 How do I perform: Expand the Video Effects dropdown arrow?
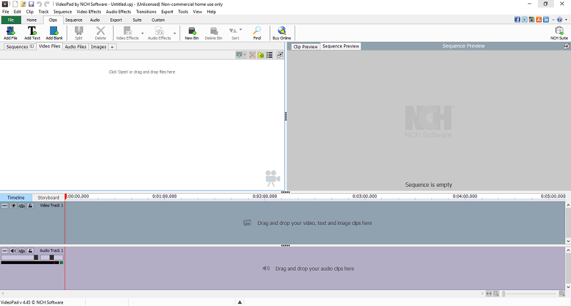click(142, 34)
